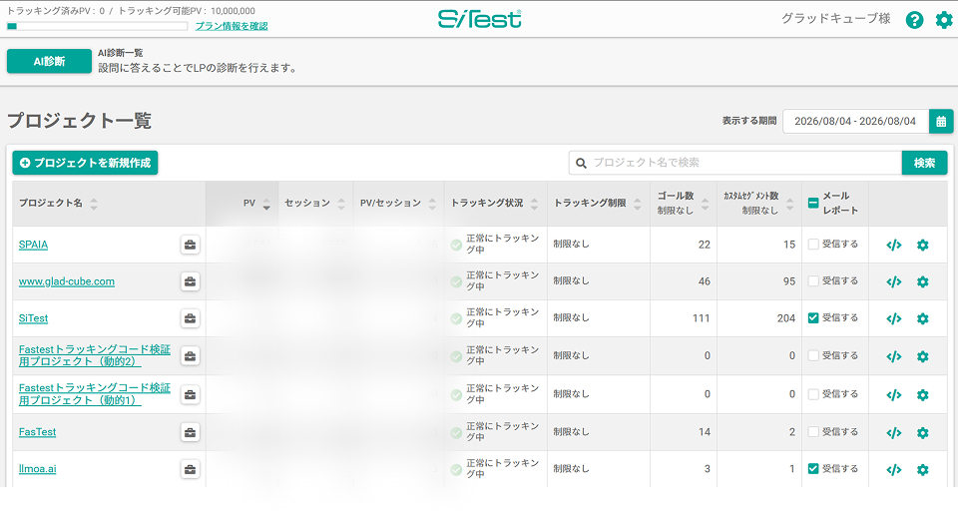Click the プロジェクト名で検索 search field
The height and width of the screenshot is (527, 958).
click(x=735, y=163)
